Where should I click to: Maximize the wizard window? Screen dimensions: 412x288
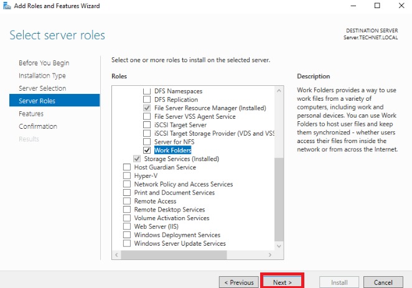(x=377, y=6)
